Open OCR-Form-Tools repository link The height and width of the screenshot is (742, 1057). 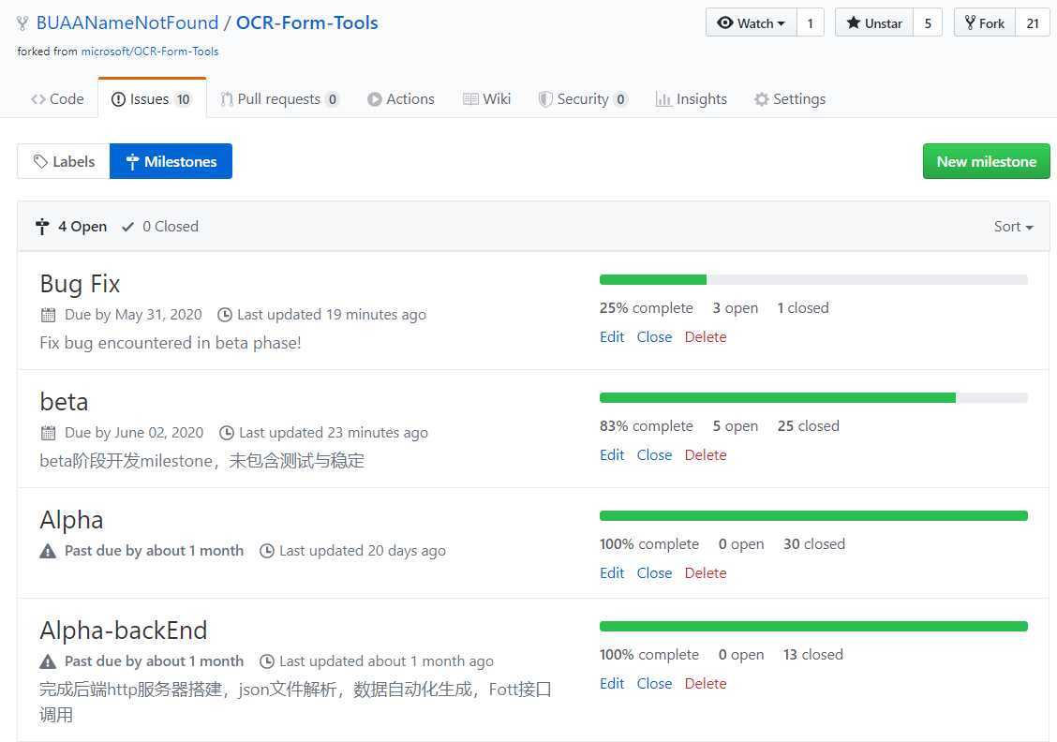306,22
